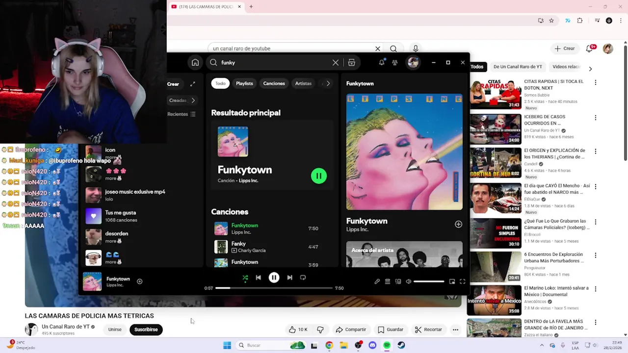Open 'El Marino Loko' video thumbnail

pos(494,300)
